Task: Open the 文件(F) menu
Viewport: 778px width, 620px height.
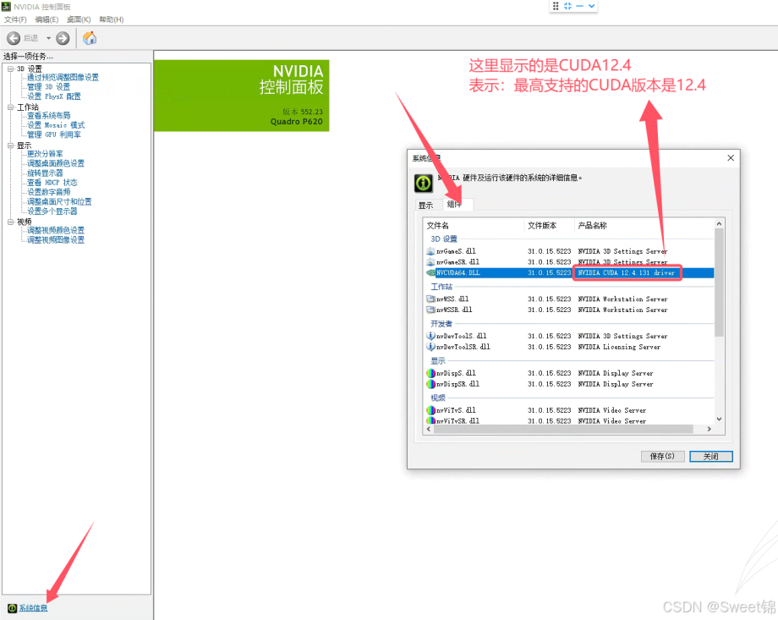Action: point(15,19)
